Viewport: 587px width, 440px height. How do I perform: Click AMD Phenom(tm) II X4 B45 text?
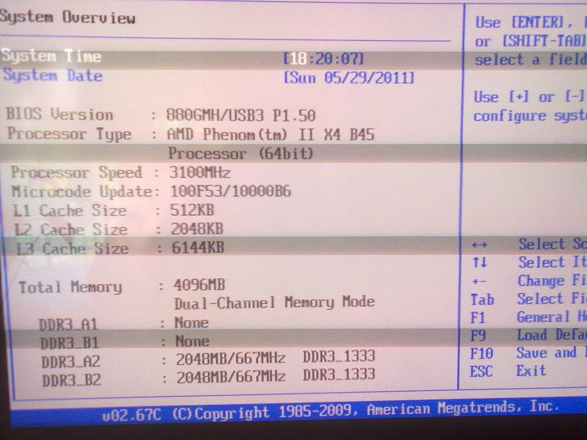[270, 135]
